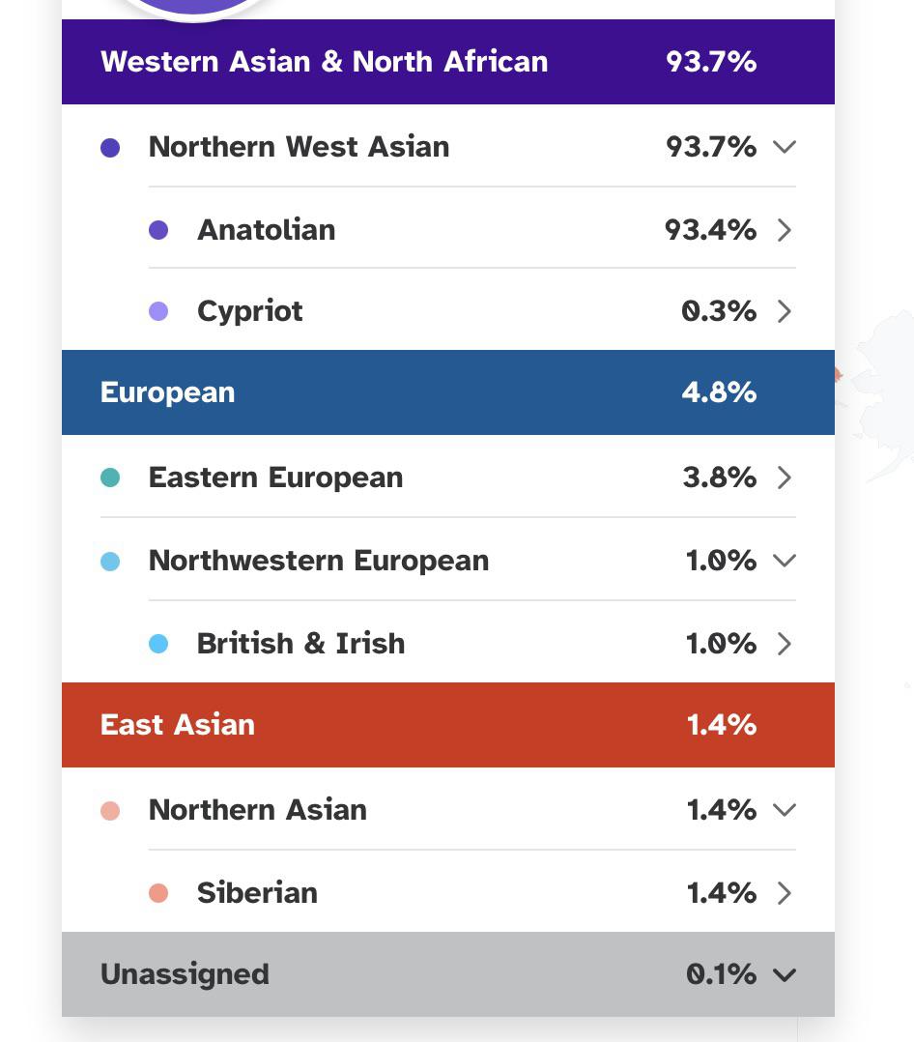Open British & Irish details arrow
914x1042 pixels.
coord(785,644)
